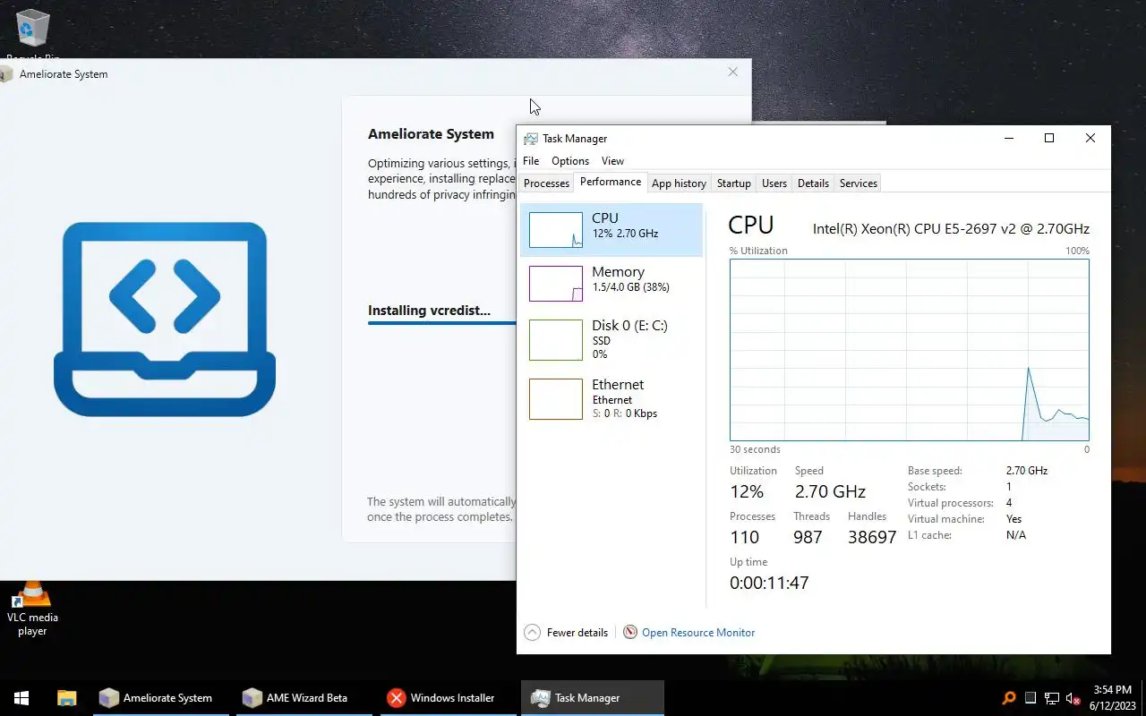Click the Task Manager title bar icon

531,139
